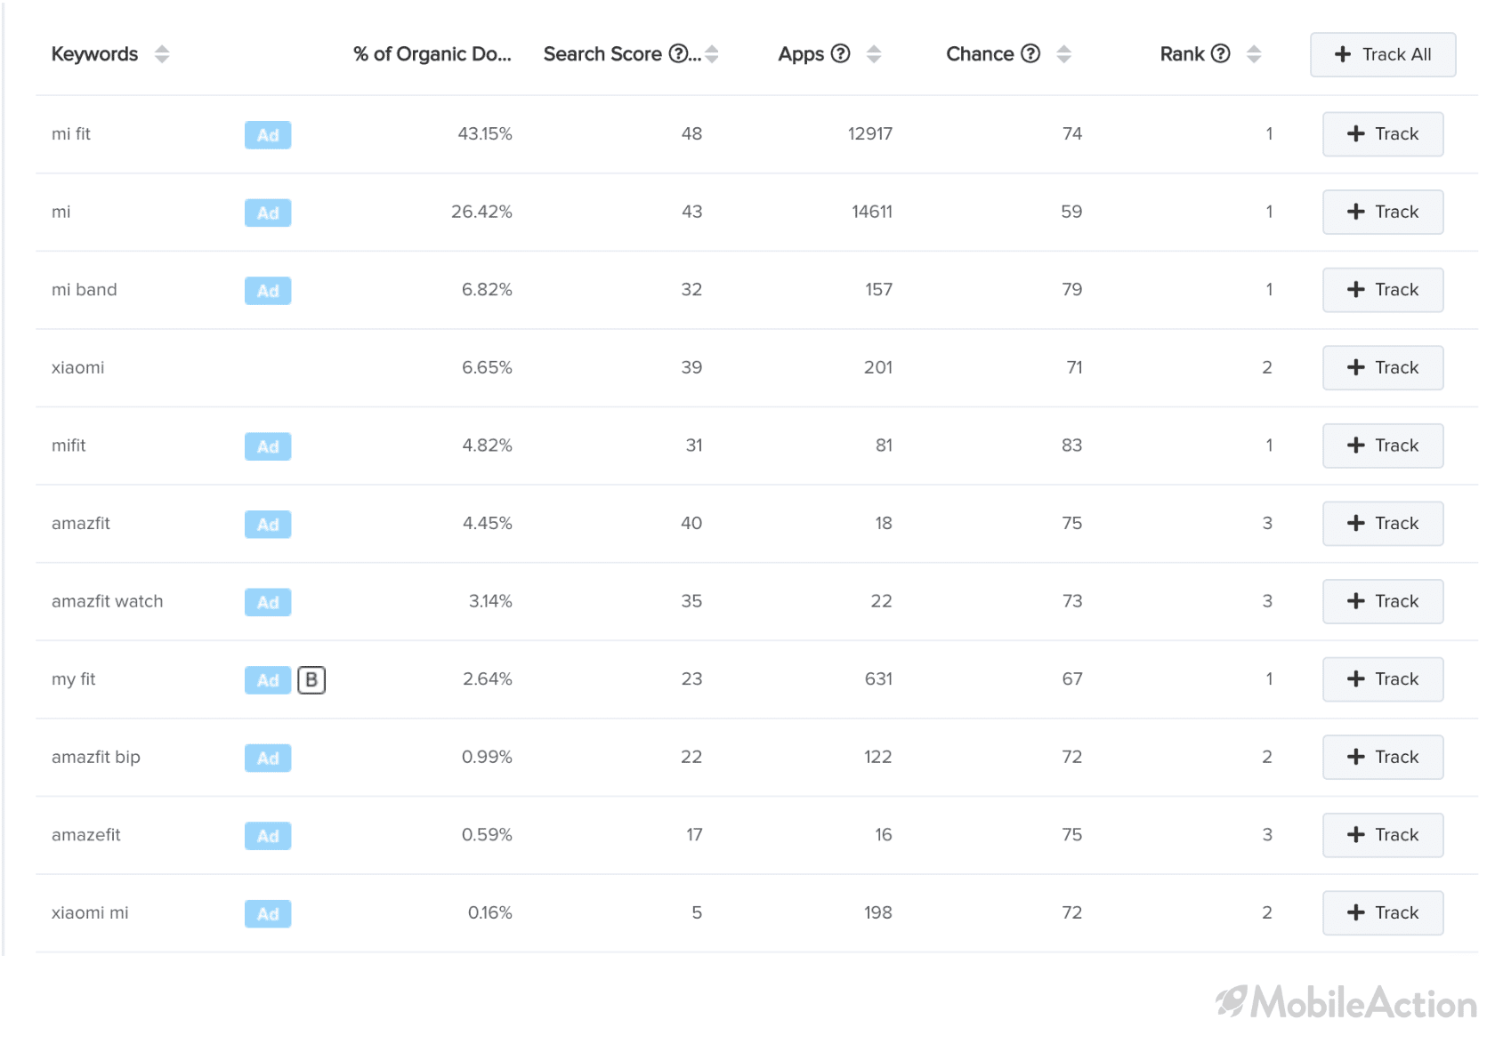Click the Track All button
The width and height of the screenshot is (1495, 1060).
pos(1383,54)
